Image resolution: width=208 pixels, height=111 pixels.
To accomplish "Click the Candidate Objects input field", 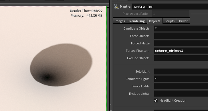I will (181, 28).
